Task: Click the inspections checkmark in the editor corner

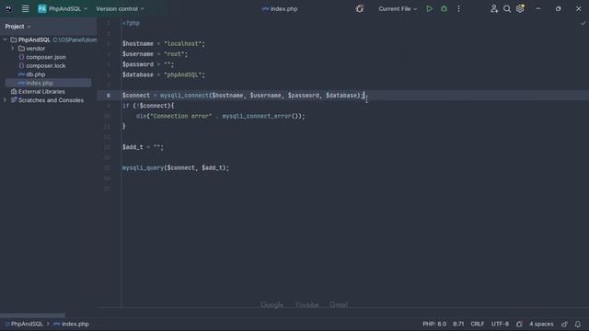Action: [x=583, y=23]
